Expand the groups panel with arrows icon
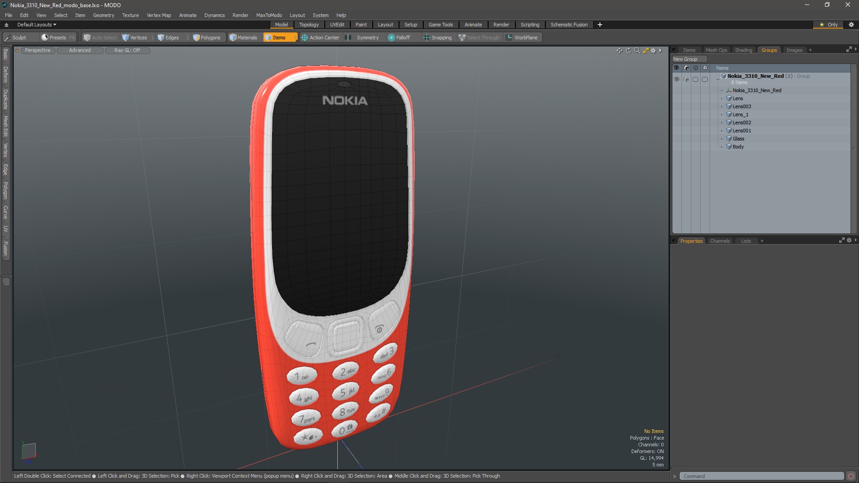The image size is (859, 483). tap(849, 50)
